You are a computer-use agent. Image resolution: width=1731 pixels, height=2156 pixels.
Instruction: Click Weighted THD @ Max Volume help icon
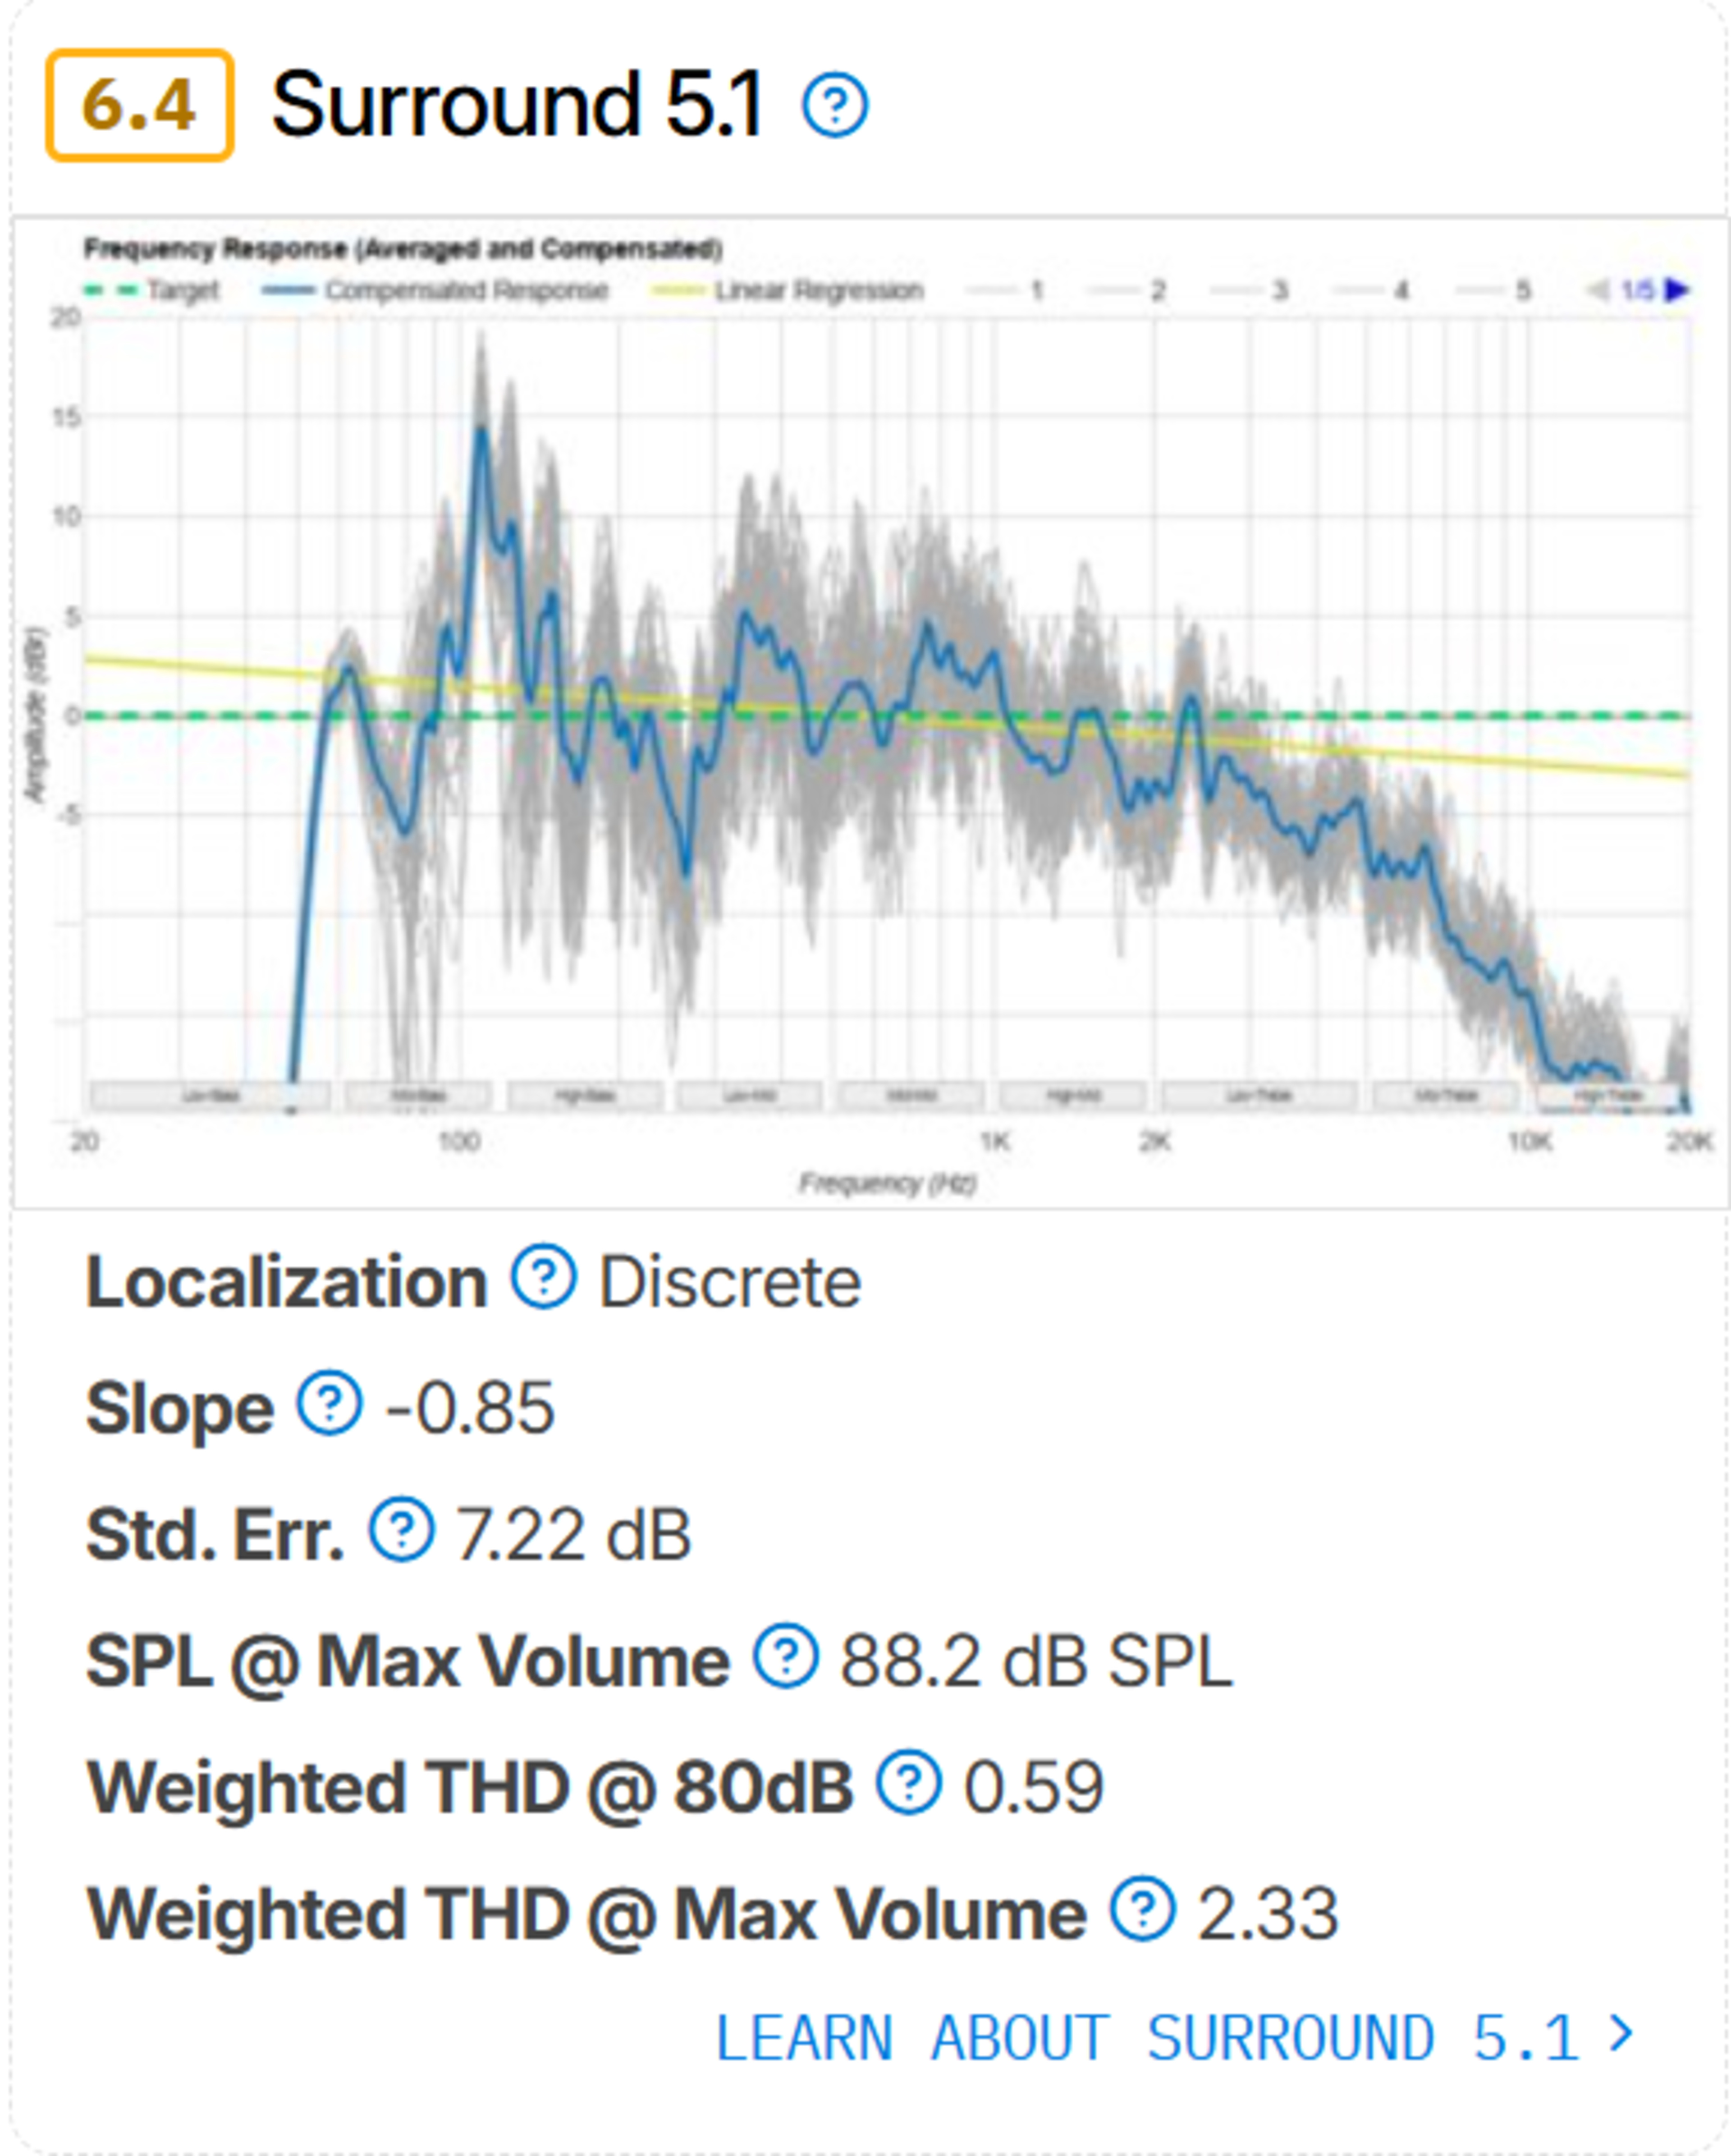(x=1142, y=1909)
